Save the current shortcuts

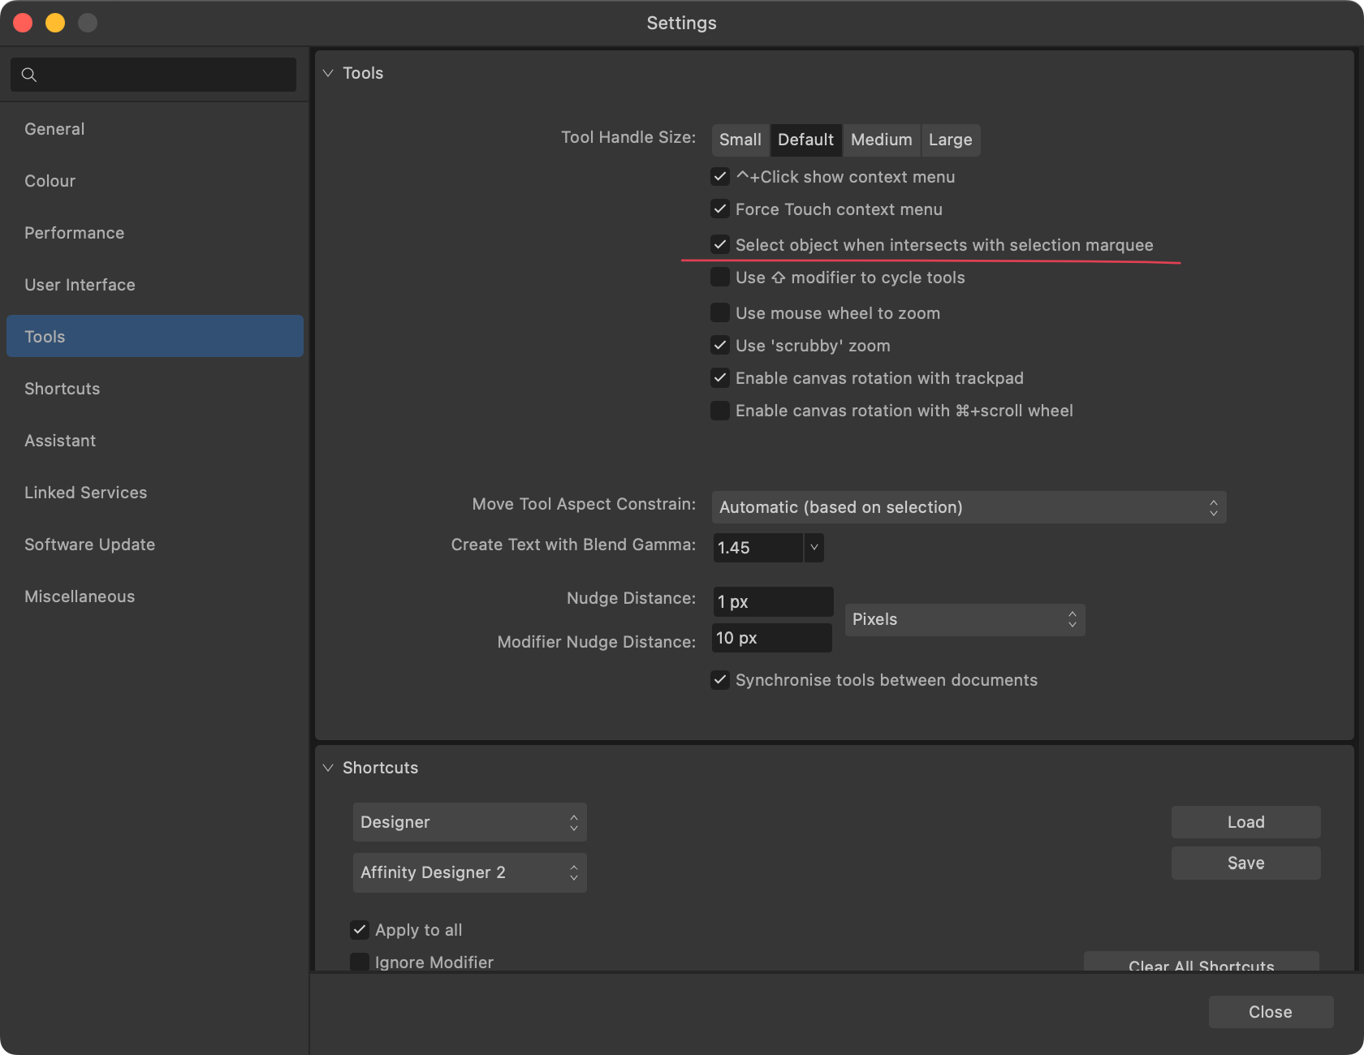pos(1245,863)
